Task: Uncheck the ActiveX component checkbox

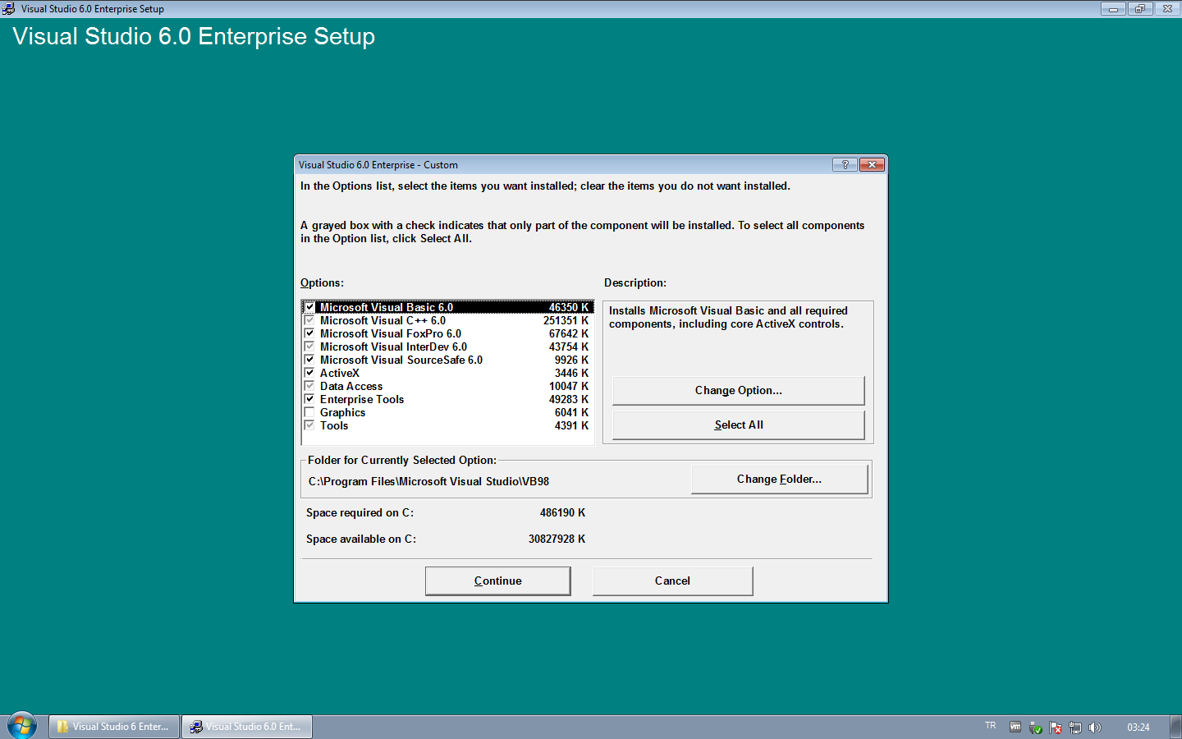Action: tap(309, 373)
